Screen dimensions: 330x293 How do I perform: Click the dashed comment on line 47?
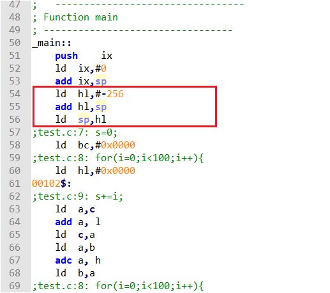tap(139, 4)
